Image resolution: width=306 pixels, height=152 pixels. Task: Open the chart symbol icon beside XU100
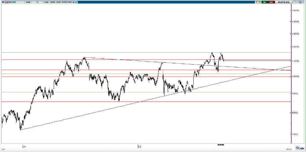(x=6, y=2)
